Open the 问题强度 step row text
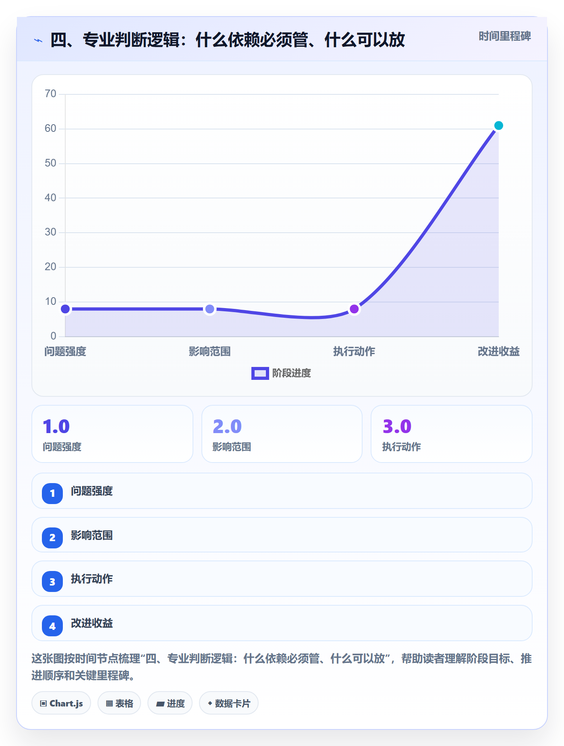Screen dimensions: 564x746 [92, 491]
